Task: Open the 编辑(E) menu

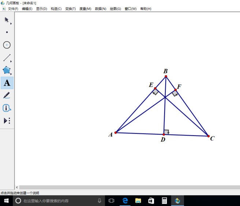Action: (27, 9)
